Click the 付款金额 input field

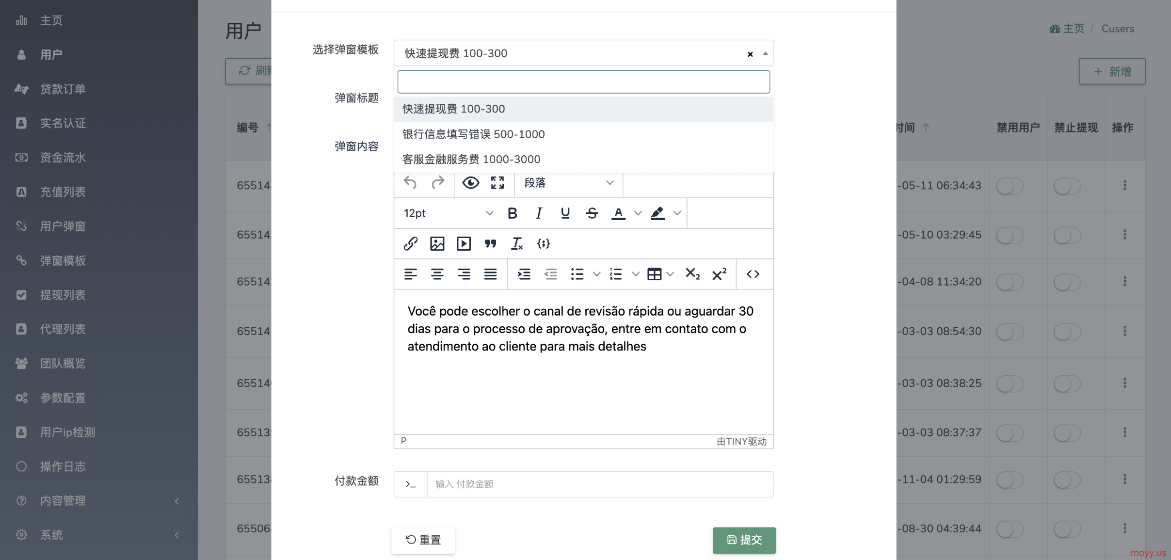coord(599,484)
